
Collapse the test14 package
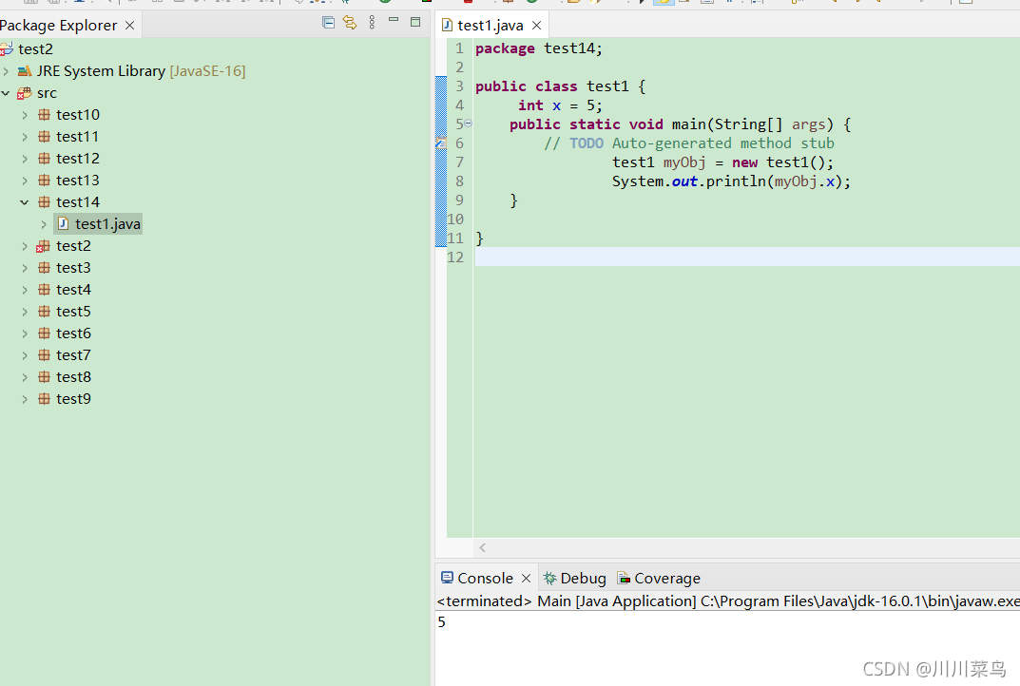(25, 202)
